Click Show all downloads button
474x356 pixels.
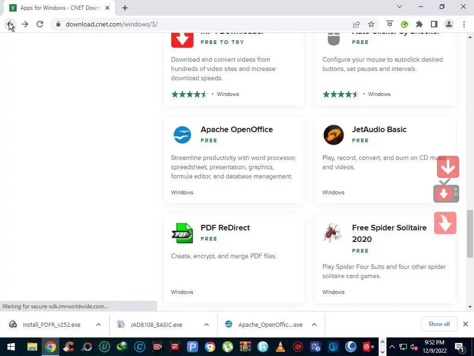[x=439, y=324]
